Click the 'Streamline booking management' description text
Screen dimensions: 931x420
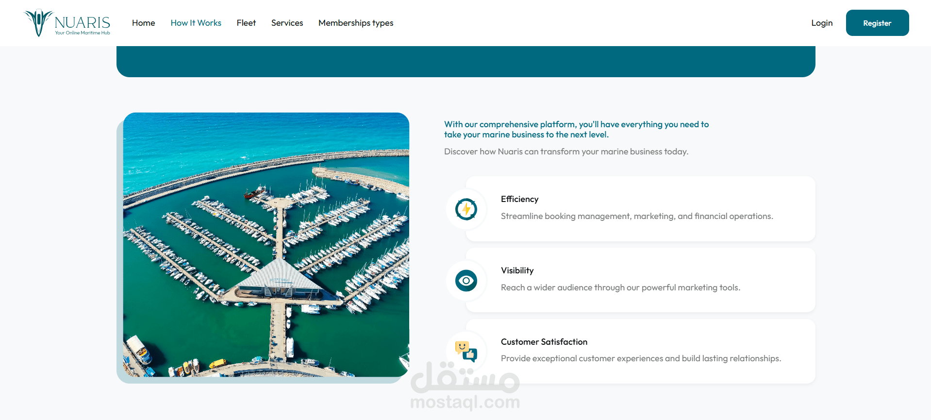click(637, 216)
